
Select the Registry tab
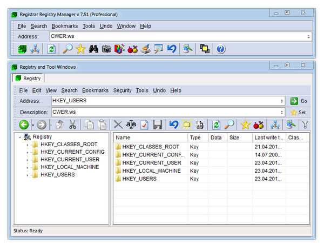click(x=28, y=79)
